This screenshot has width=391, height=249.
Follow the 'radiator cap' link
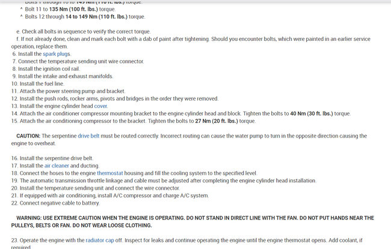(102, 240)
